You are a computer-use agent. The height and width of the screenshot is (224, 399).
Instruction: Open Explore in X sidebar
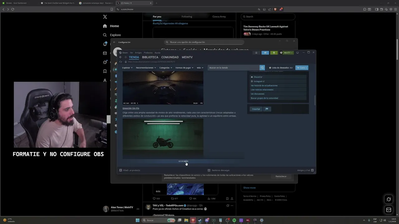point(112,35)
